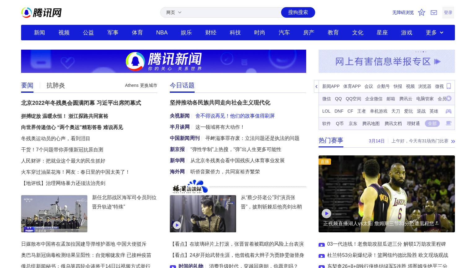Click left arrow of the apps panel
The image size is (476, 268).
(316, 86)
